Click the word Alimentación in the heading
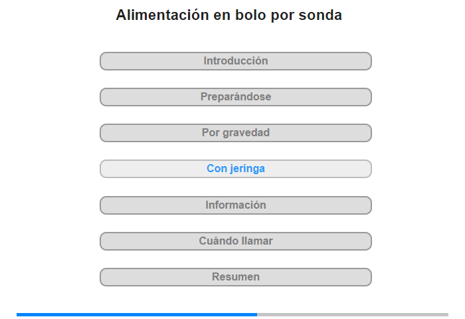Image resolution: width=465 pixels, height=319 pixels. coord(163,15)
